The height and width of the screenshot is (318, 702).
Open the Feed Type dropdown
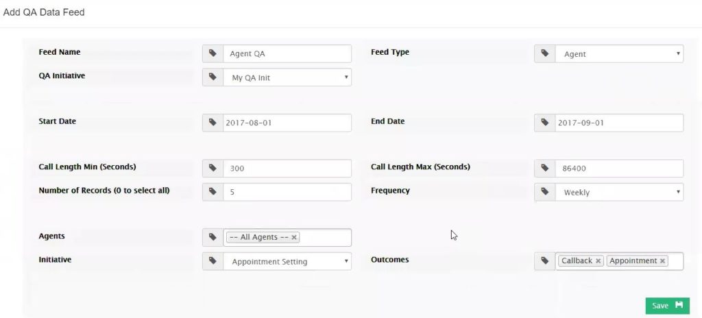[x=619, y=53]
